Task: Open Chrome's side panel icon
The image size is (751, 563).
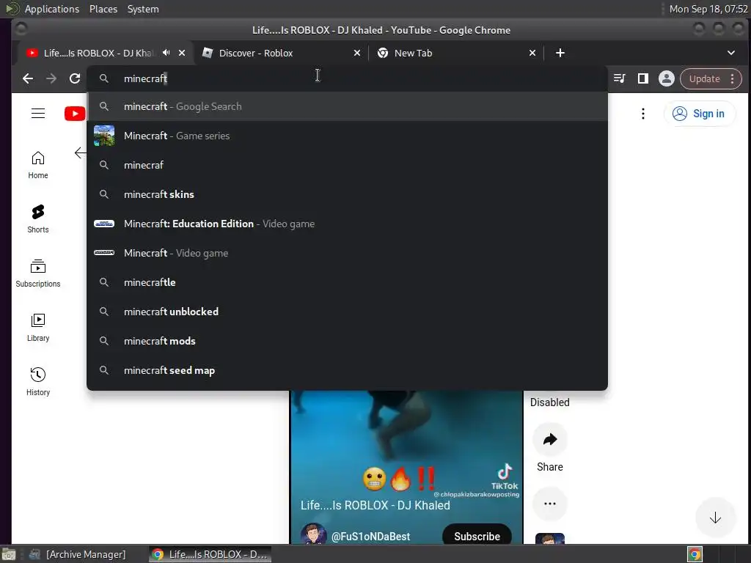Action: pyautogui.click(x=642, y=78)
